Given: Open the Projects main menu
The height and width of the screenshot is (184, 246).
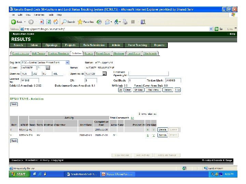Looking at the screenshot, I should coord(70,45).
